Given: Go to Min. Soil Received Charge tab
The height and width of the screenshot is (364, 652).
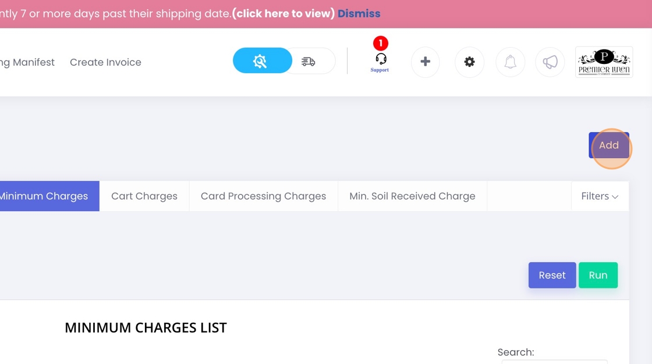Looking at the screenshot, I should [412, 196].
